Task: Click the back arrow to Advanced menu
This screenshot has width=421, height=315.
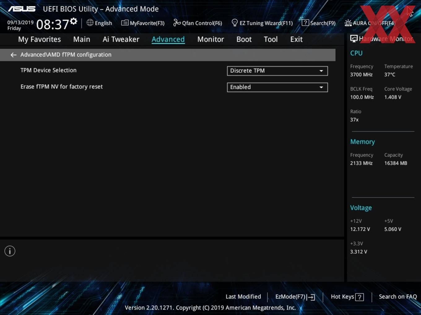Action: pyautogui.click(x=13, y=55)
